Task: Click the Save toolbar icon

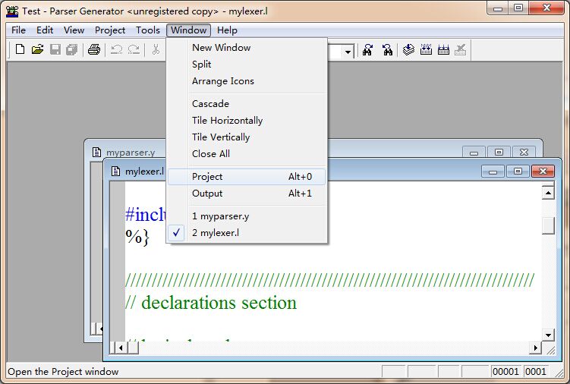Action: 55,49
